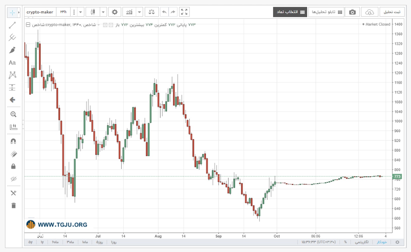Pick the brush drawing tool
Viewport: 411px width, 252px height.
[12, 50]
